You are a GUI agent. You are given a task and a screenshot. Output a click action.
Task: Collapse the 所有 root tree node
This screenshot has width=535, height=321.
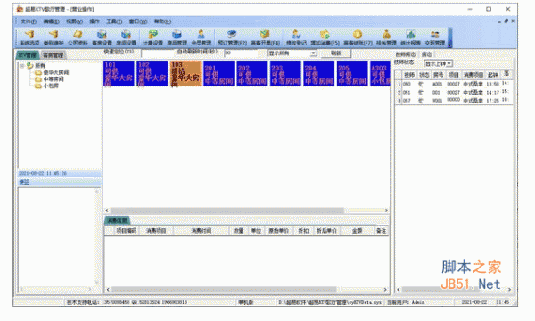pyautogui.click(x=21, y=65)
